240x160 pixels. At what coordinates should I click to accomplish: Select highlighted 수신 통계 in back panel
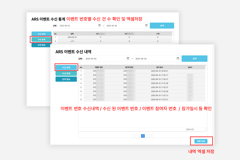pos(41,39)
